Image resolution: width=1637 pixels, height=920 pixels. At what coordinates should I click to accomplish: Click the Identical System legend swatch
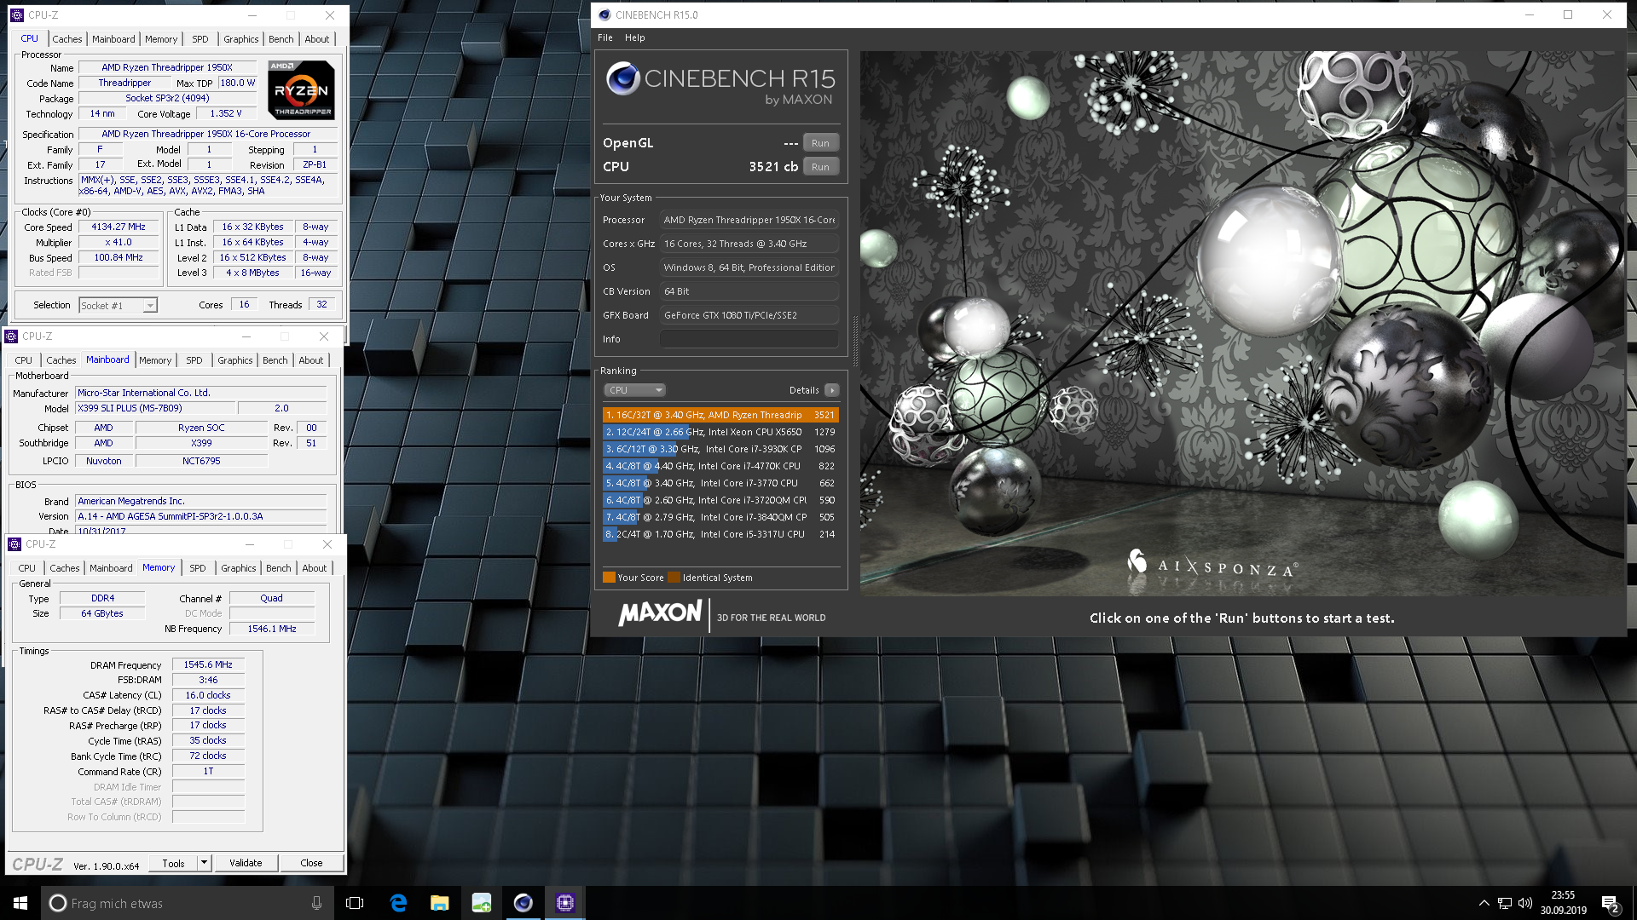(674, 578)
